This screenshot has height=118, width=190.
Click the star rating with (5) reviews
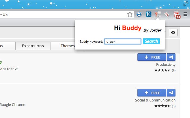tap(165, 106)
